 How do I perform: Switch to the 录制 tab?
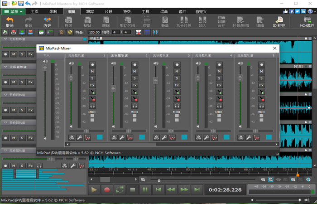click(53, 12)
